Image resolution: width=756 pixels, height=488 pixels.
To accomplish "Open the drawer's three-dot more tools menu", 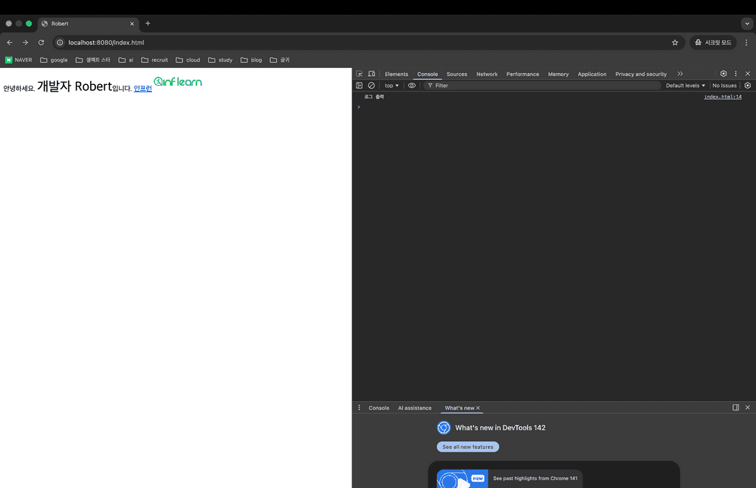I will point(360,408).
